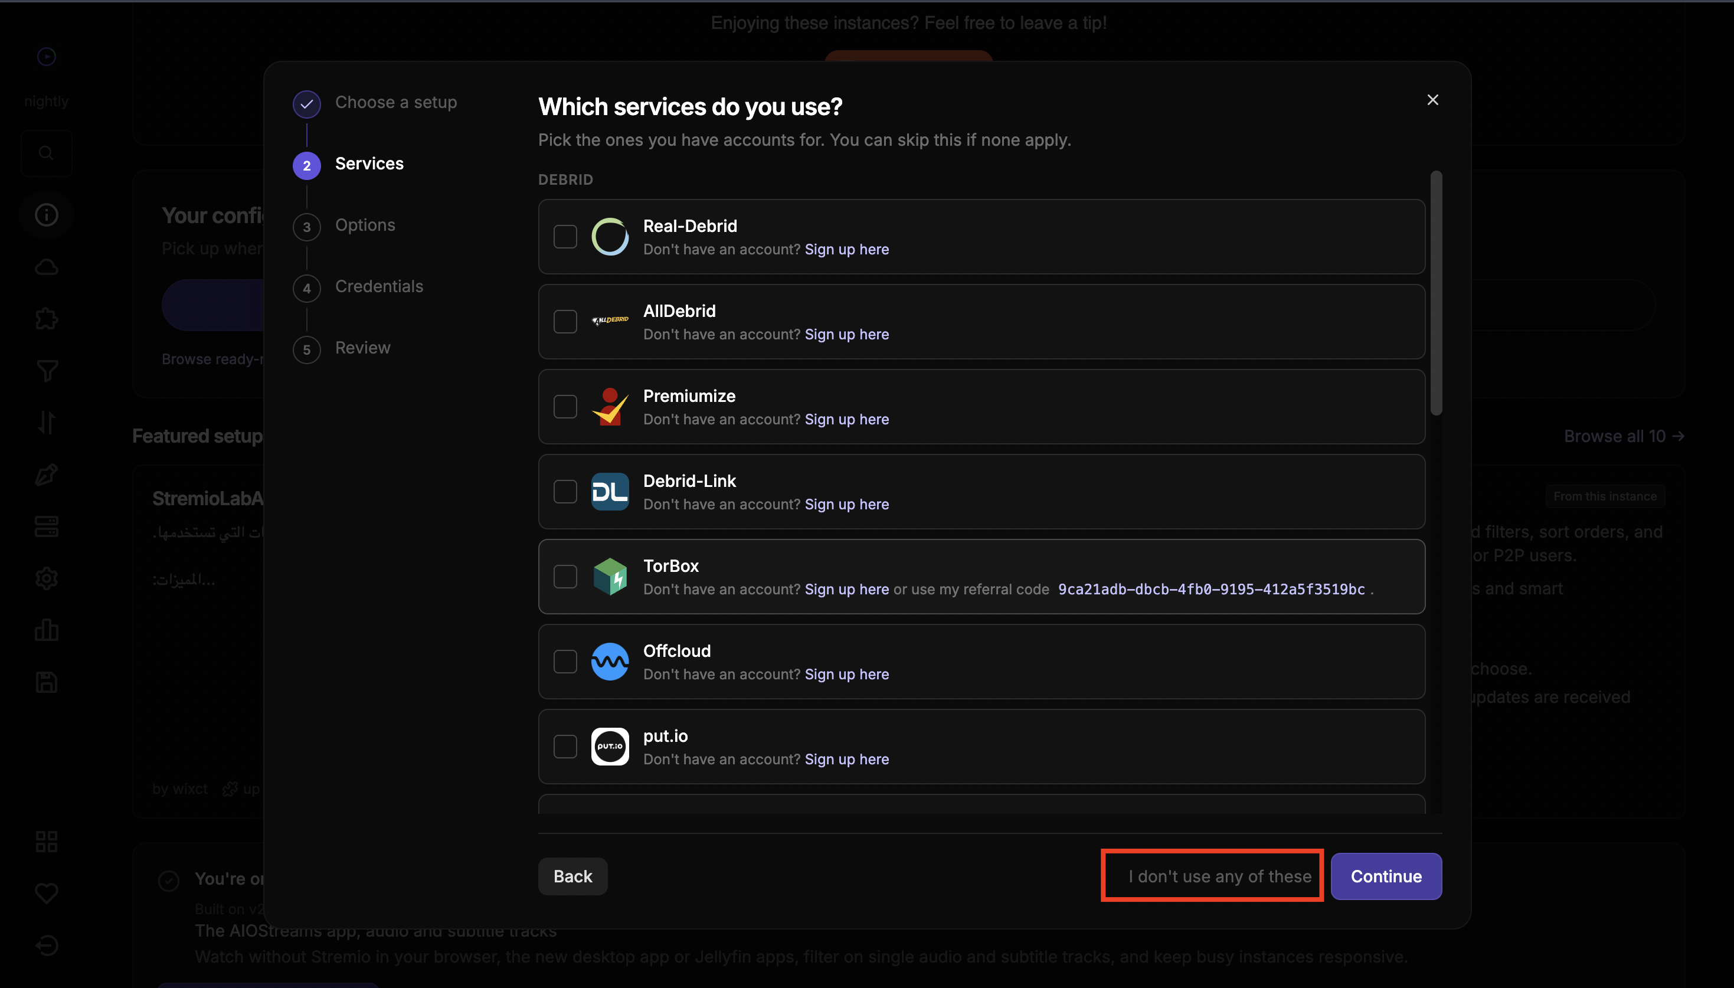Open the About info icon in sidebar
Screen dimensions: 1734x988
(46, 215)
